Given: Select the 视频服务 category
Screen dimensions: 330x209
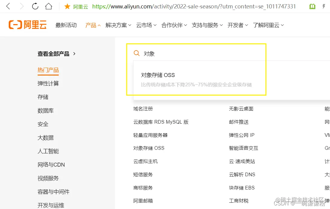Looking at the screenshot, I should [x=48, y=178].
